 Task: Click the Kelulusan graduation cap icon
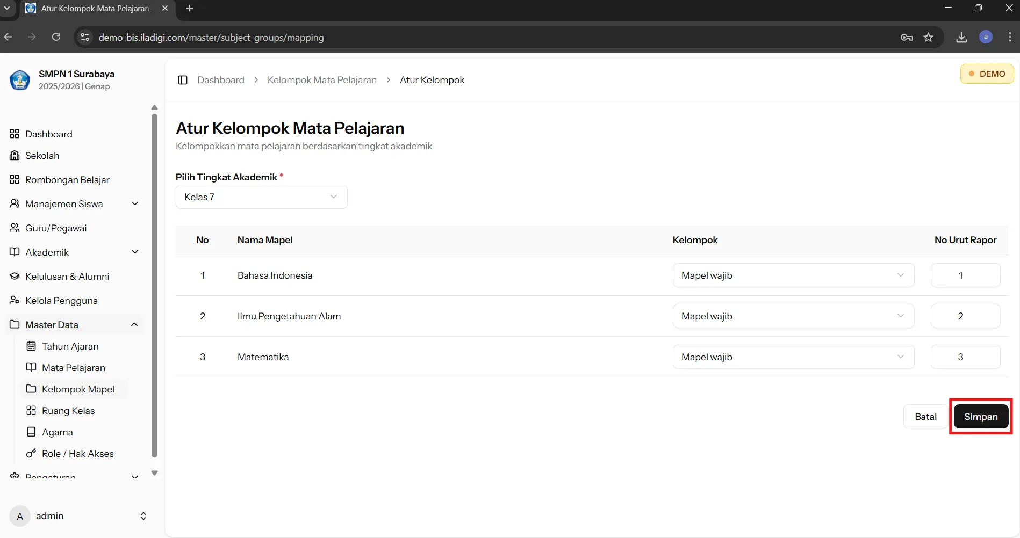pos(15,276)
